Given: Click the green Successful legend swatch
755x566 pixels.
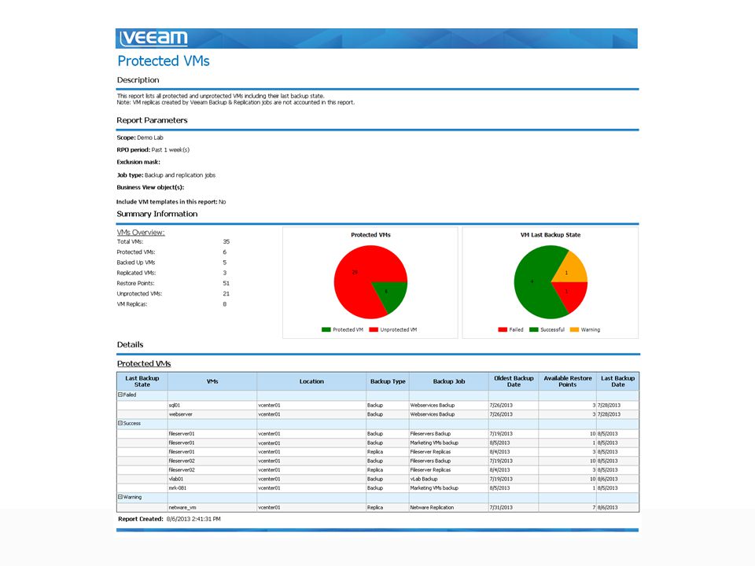Looking at the screenshot, I should pos(533,329).
